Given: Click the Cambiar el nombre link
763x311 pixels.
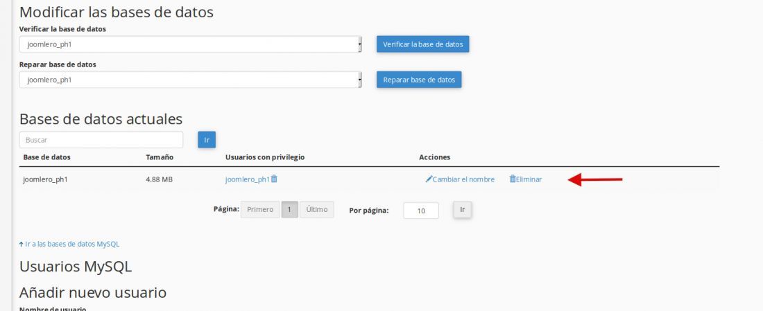Looking at the screenshot, I should coord(463,179).
